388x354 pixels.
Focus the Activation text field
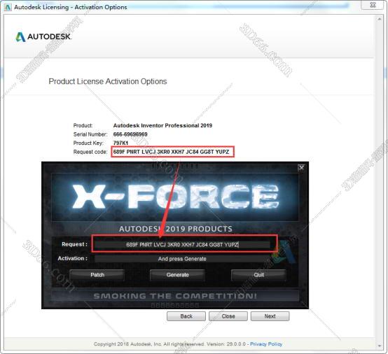(x=183, y=259)
